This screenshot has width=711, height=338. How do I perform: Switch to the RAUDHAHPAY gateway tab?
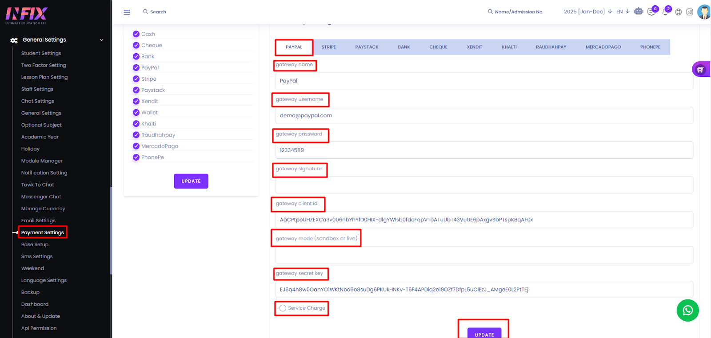pos(551,47)
